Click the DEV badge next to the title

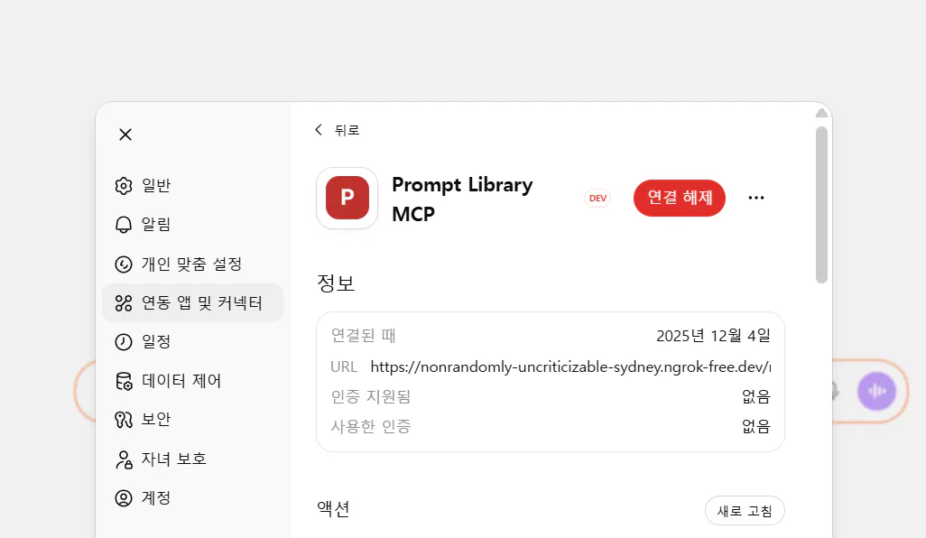click(x=597, y=198)
